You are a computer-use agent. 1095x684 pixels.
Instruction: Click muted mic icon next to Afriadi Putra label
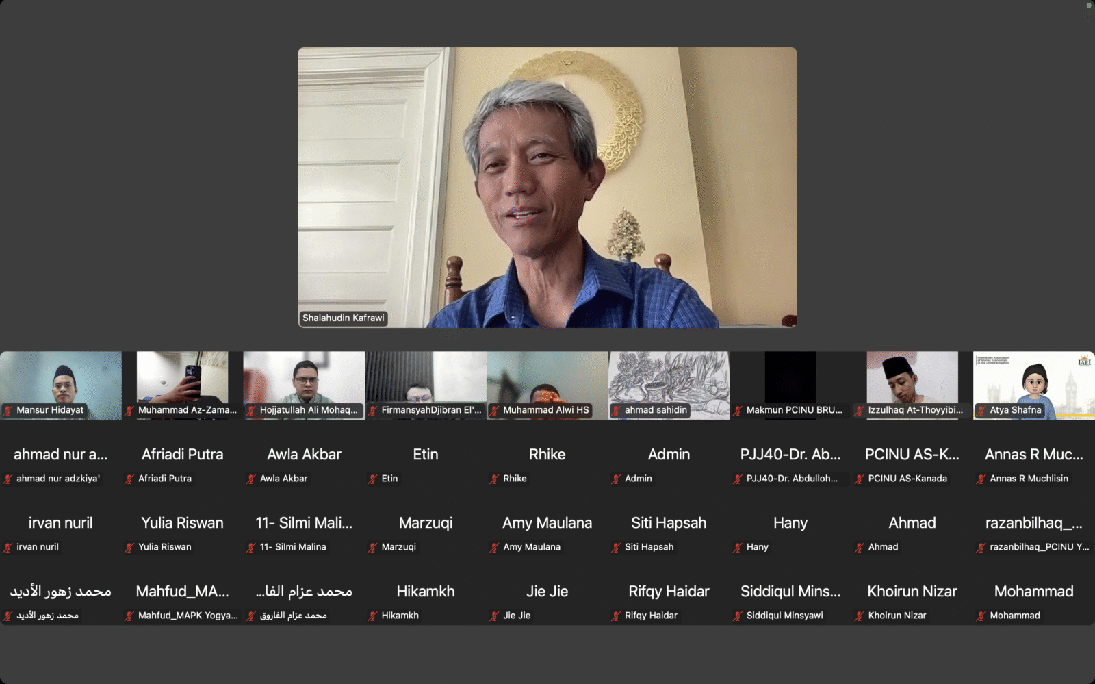pyautogui.click(x=129, y=479)
